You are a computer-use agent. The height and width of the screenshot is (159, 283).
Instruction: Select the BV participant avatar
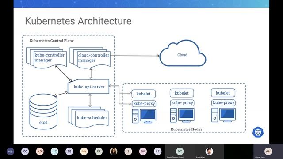[143, 151]
